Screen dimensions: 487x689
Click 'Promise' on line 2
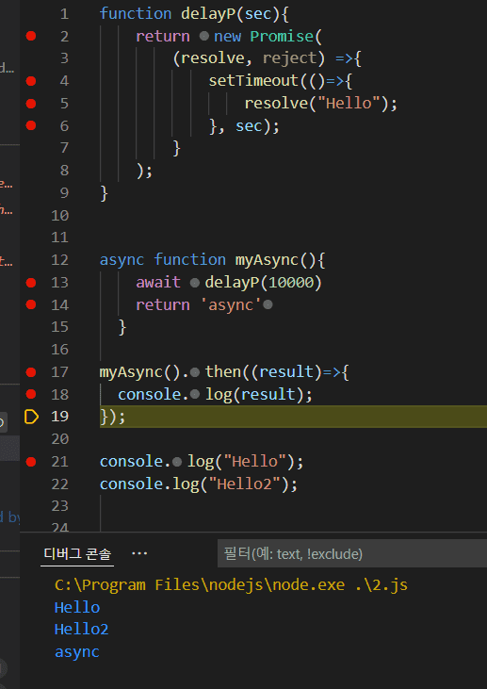click(x=282, y=36)
